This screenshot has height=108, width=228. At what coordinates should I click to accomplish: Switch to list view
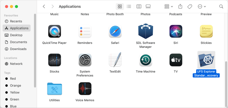tap(129, 7)
